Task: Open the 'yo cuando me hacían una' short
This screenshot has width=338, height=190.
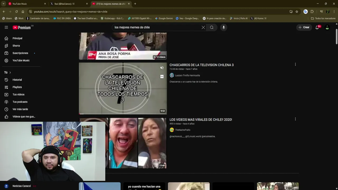Action: click(x=144, y=186)
